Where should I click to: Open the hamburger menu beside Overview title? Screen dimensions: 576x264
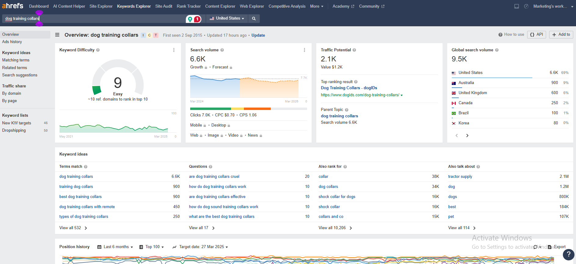[x=57, y=35]
